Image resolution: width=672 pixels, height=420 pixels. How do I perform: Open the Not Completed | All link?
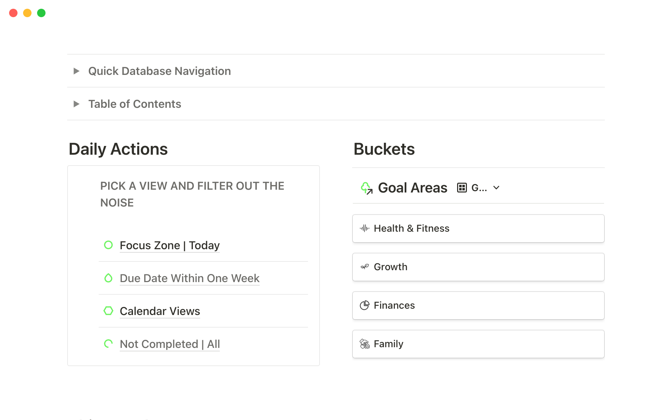click(169, 344)
